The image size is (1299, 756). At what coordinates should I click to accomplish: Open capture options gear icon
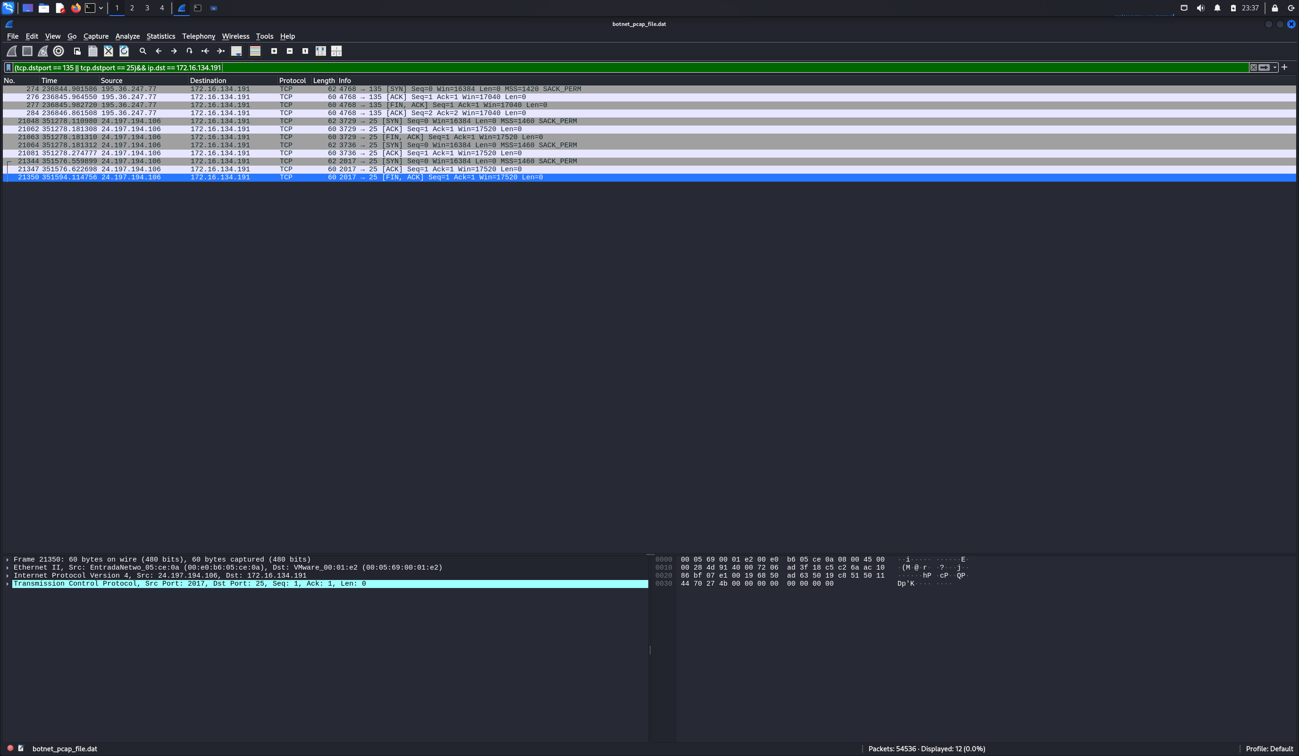pyautogui.click(x=59, y=51)
